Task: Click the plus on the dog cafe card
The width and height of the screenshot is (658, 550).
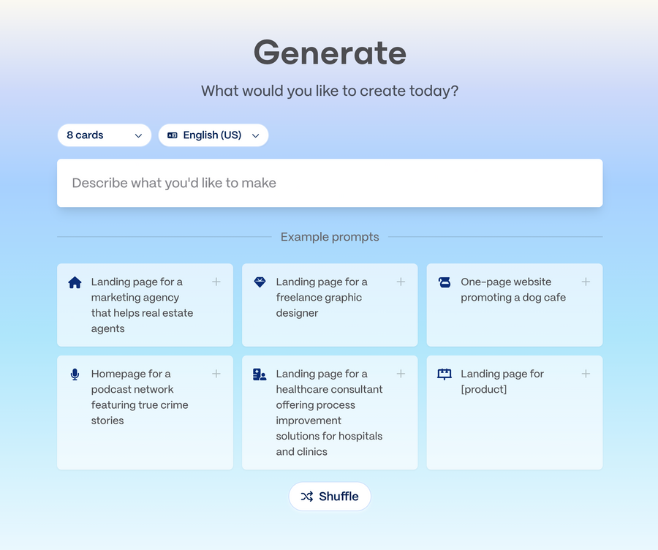Action: (586, 281)
